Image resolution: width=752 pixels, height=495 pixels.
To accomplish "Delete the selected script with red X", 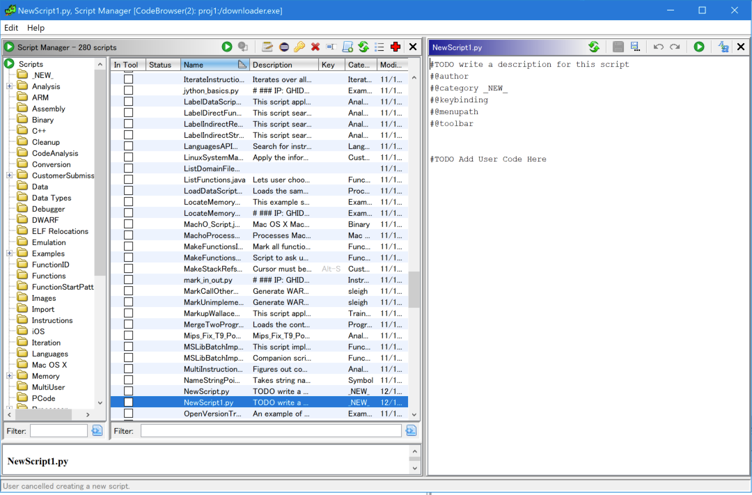I will point(315,47).
